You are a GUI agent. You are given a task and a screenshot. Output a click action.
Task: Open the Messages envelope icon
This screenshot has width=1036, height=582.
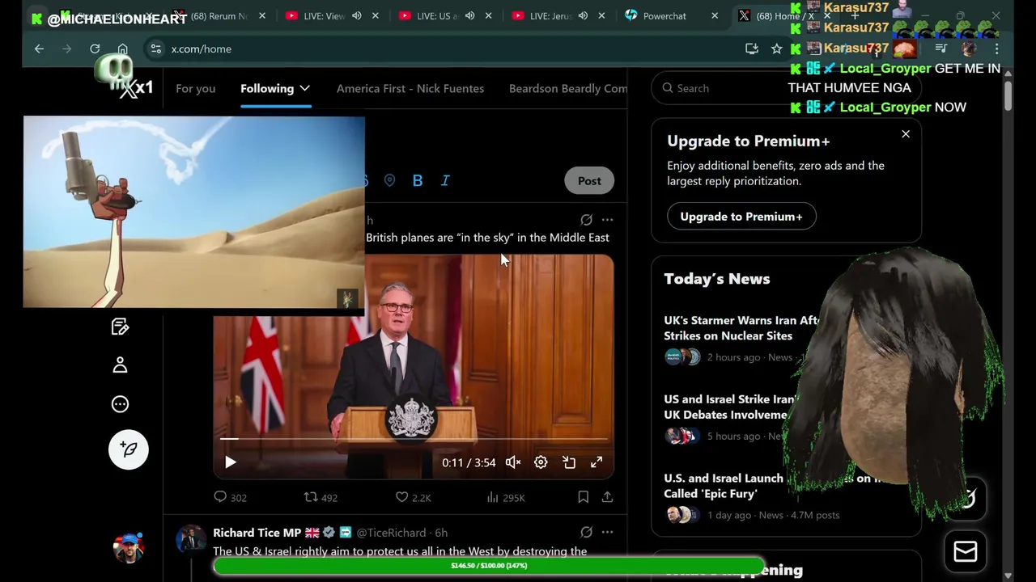pos(965,551)
